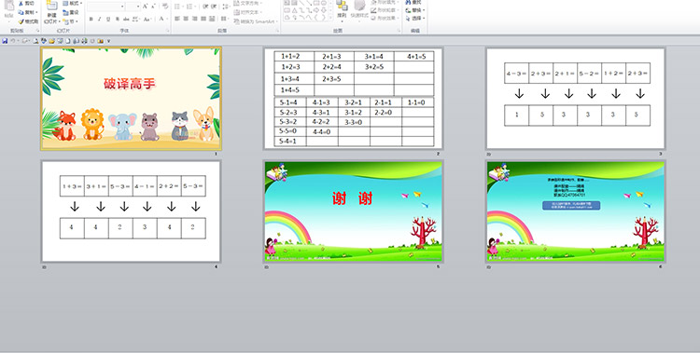This screenshot has height=353, width=700.
Task: Toggle Underline formatting
Action: pyautogui.click(x=108, y=20)
